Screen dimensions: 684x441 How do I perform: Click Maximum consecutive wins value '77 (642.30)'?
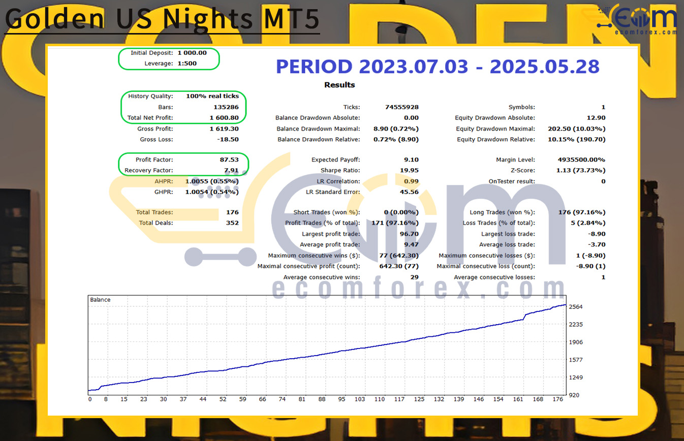(399, 256)
